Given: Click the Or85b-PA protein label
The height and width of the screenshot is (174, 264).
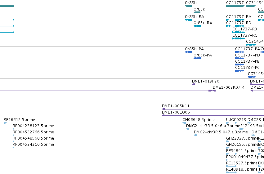Looking at the screenshot, I should click(x=194, y=49).
